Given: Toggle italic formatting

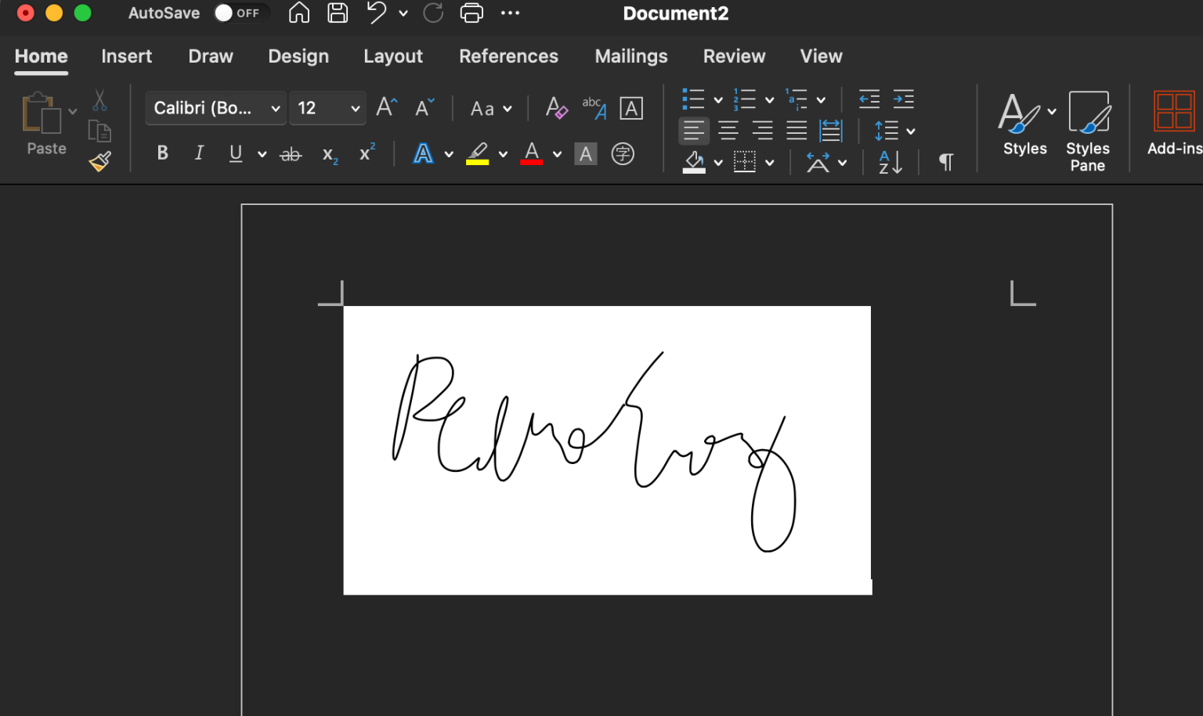Looking at the screenshot, I should coord(199,153).
